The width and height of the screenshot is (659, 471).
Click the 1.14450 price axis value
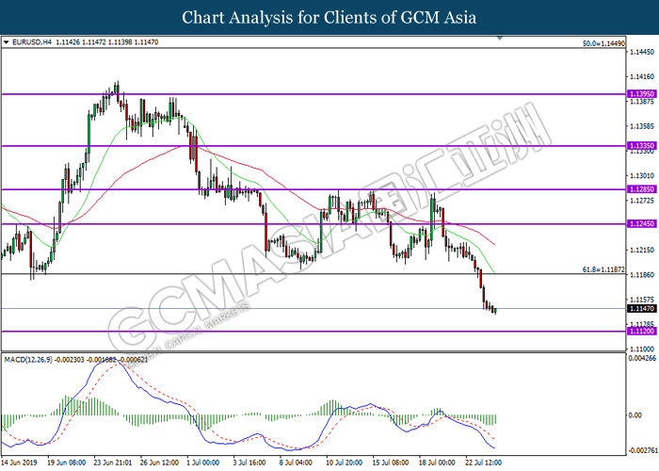click(x=642, y=52)
